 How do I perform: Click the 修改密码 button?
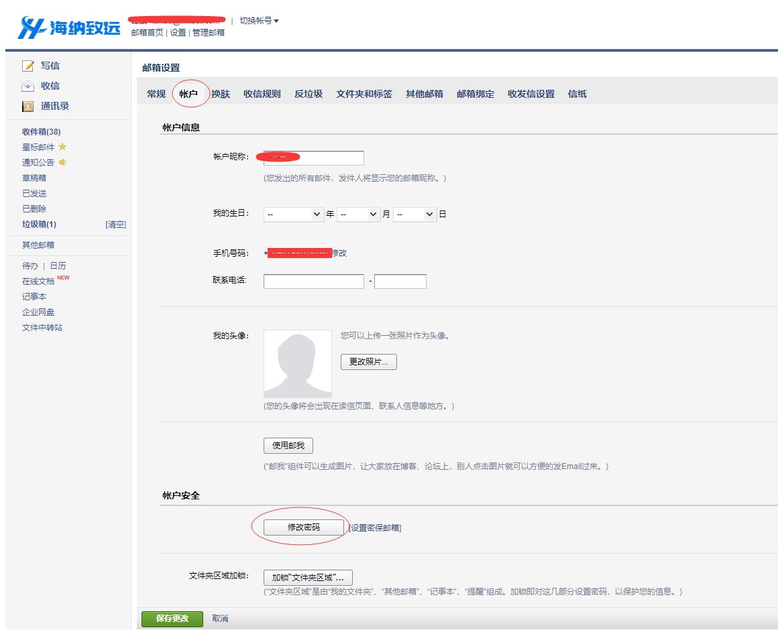coord(304,527)
